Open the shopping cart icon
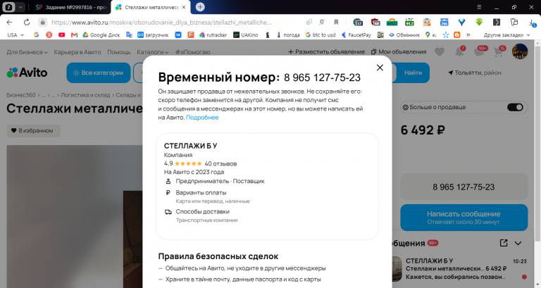Viewport: 541px width, 288px height. click(499, 52)
